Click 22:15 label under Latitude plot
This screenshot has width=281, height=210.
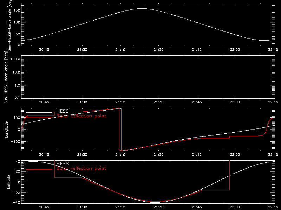pyautogui.click(x=273, y=207)
